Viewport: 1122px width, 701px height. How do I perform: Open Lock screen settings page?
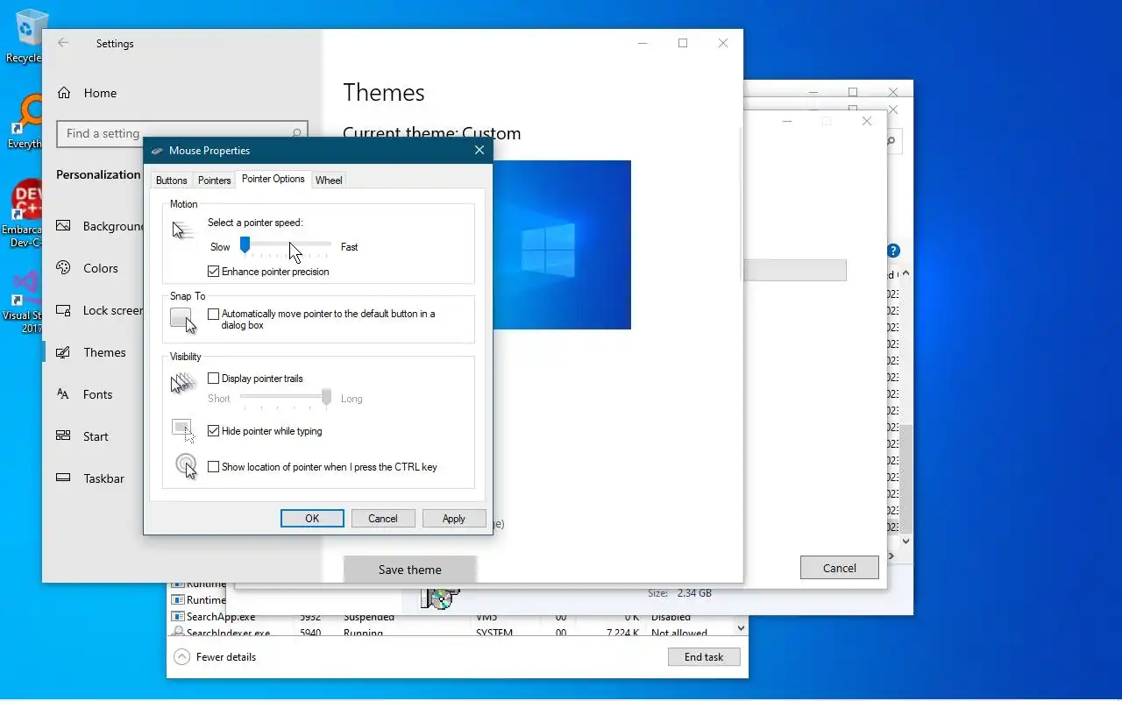point(100,310)
